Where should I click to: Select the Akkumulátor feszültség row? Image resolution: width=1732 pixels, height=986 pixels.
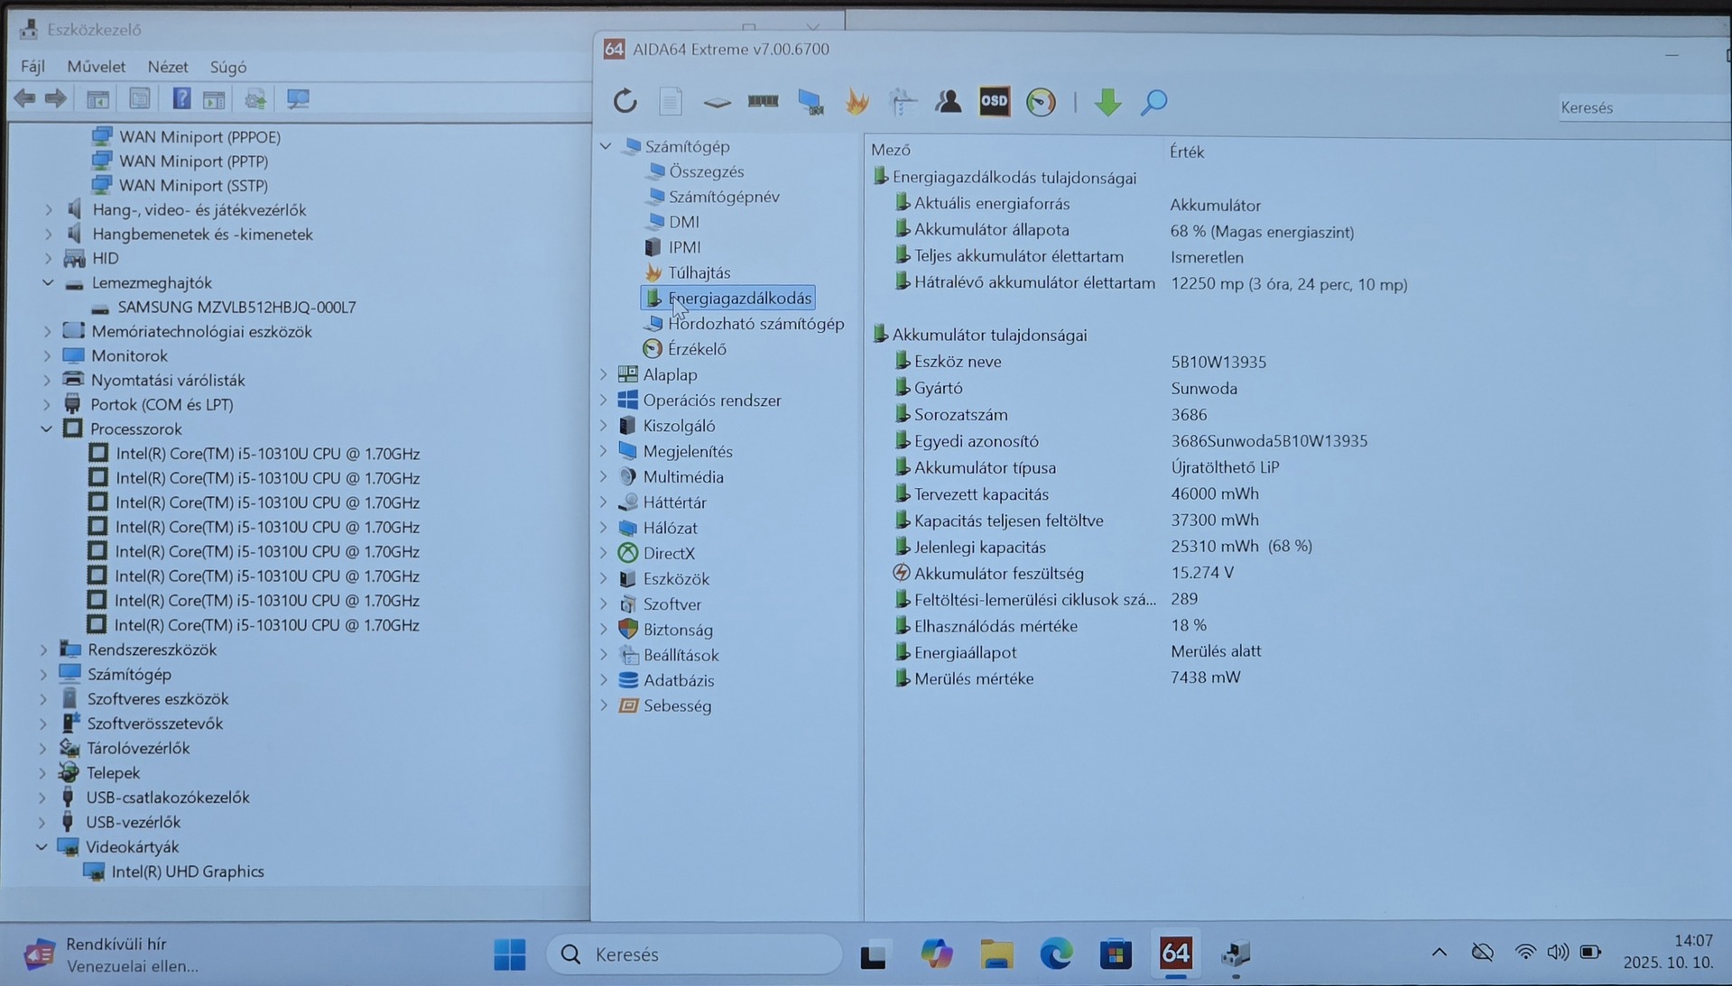click(x=1063, y=573)
